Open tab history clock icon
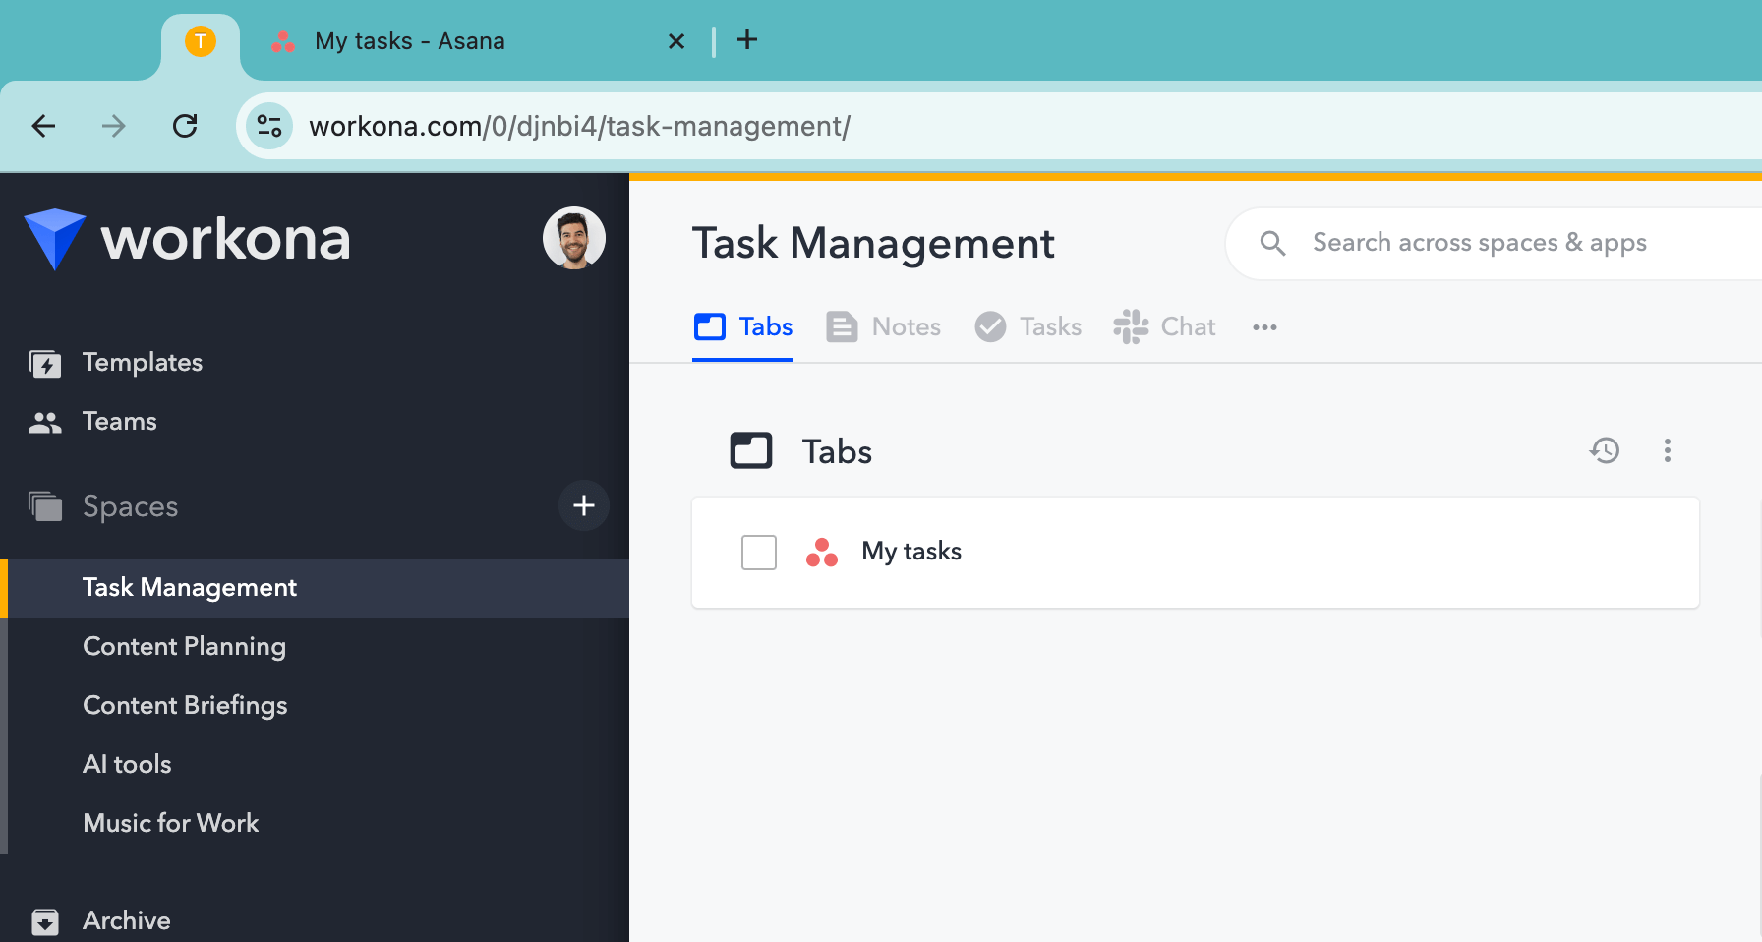The width and height of the screenshot is (1762, 942). 1605,450
